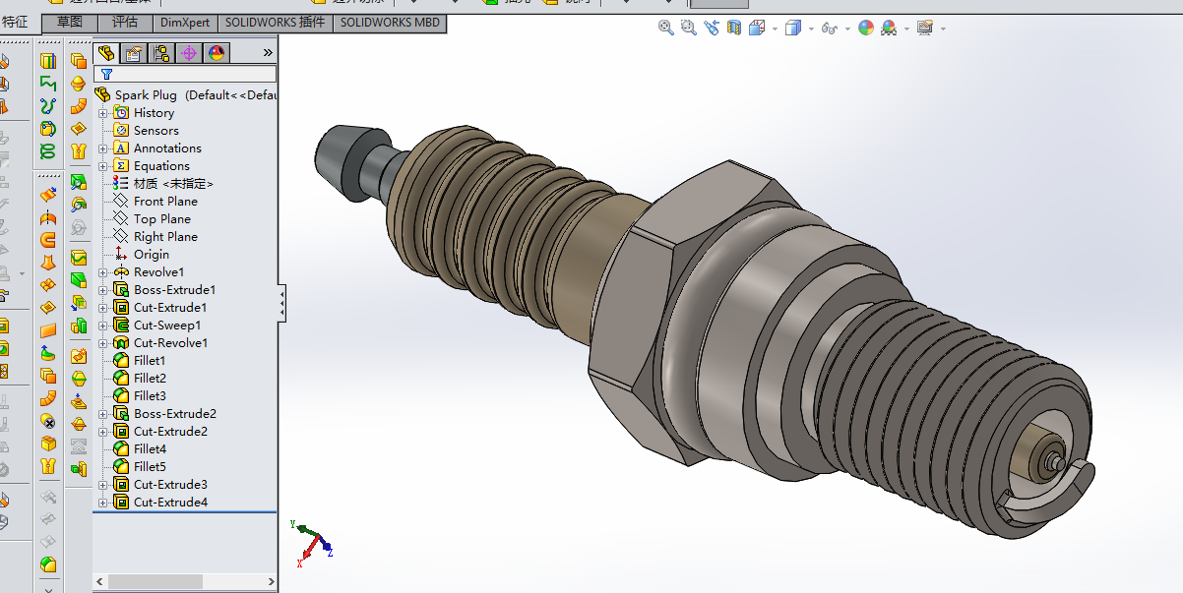This screenshot has width=1183, height=593.
Task: Expand the manager tabs chevron arrow
Action: point(268,52)
